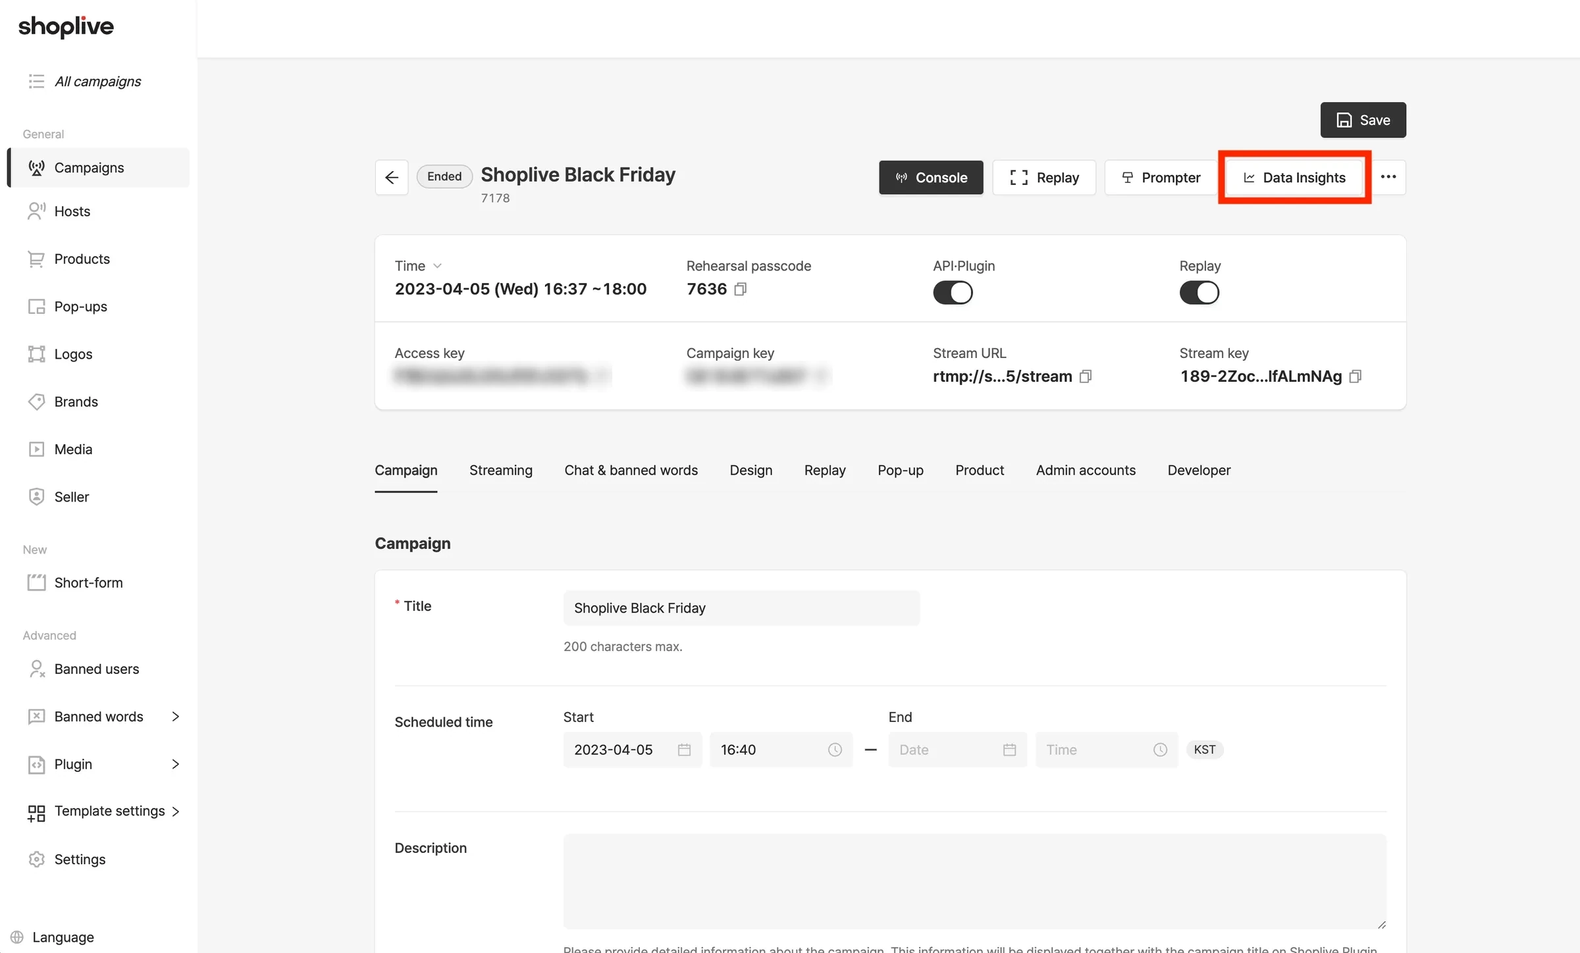This screenshot has height=953, width=1580.
Task: Click the back arrow button
Action: [x=392, y=178]
